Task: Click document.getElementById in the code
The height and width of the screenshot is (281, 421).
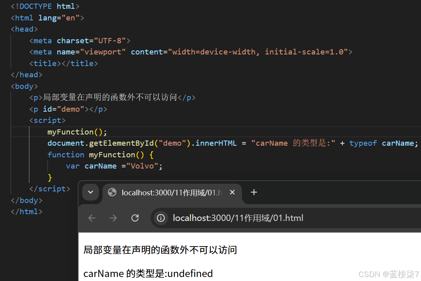Action: click(x=101, y=143)
